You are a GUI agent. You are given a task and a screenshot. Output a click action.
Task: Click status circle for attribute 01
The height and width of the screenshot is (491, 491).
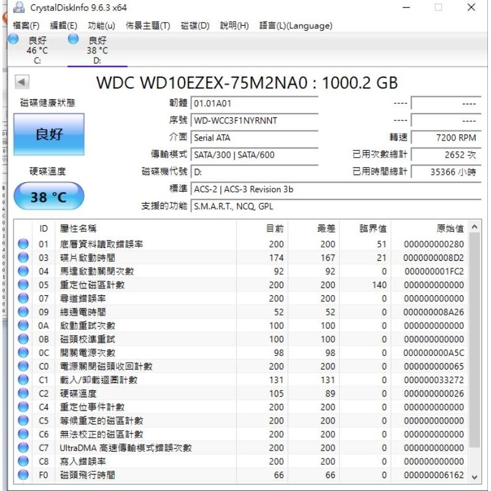tap(23, 244)
